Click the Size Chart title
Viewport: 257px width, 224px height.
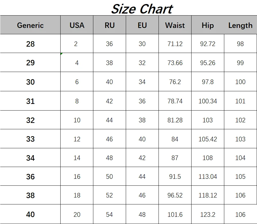coord(142,9)
